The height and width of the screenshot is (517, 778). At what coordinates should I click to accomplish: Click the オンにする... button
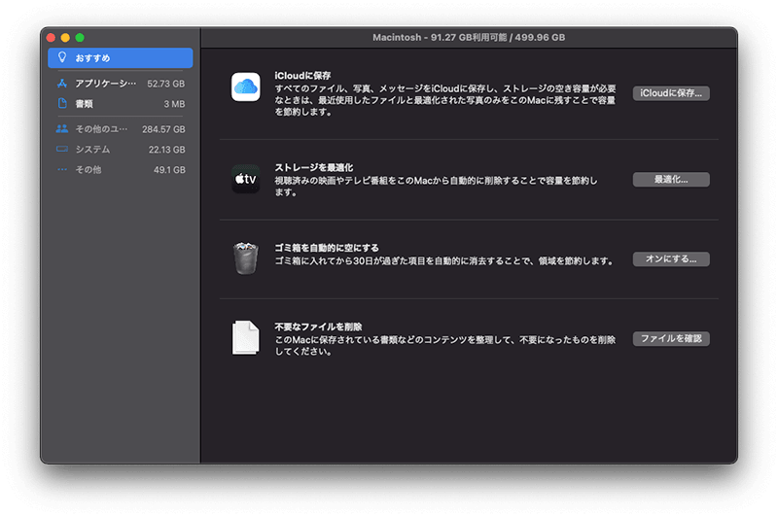pyautogui.click(x=671, y=258)
